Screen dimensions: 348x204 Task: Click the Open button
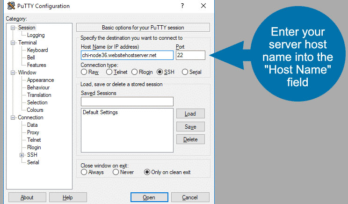[x=149, y=197]
